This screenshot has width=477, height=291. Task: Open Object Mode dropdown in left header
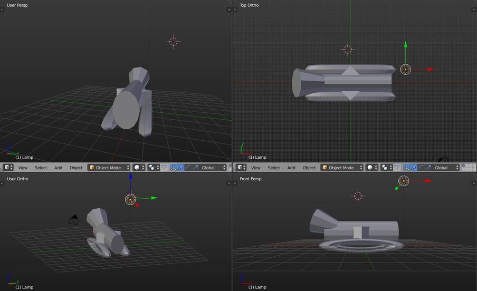(x=109, y=168)
